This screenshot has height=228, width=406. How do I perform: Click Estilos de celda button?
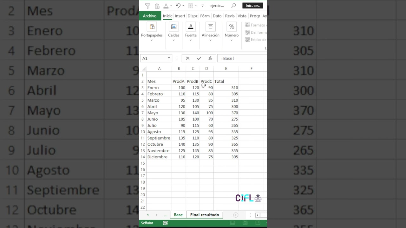[x=256, y=40]
